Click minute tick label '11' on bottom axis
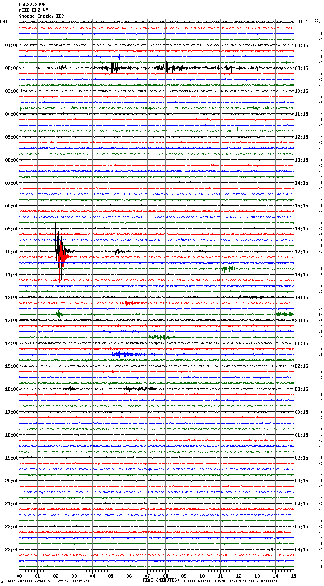Screen dimensions: 324x586 [220, 576]
